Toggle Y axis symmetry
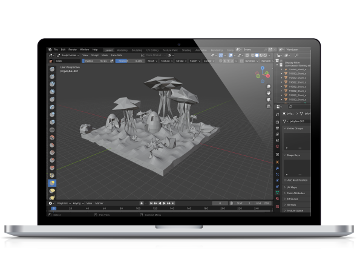357x272 pixels. [228, 61]
